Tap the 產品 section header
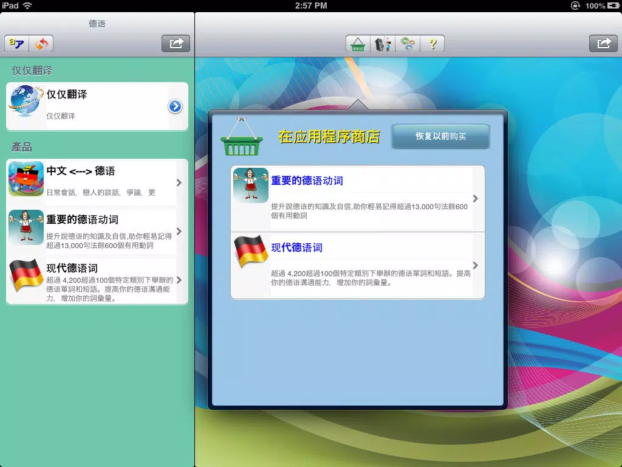 click(22, 147)
